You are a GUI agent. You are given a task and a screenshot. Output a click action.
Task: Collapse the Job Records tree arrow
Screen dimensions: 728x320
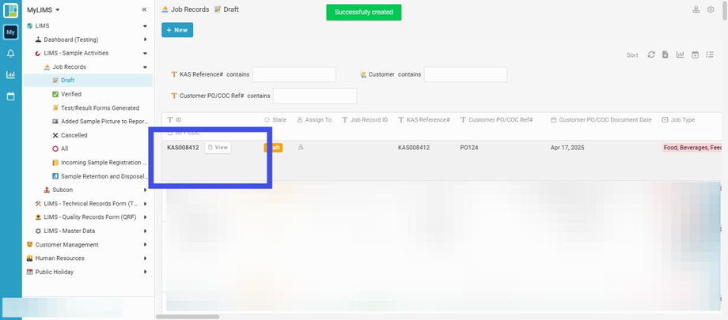coord(146,67)
